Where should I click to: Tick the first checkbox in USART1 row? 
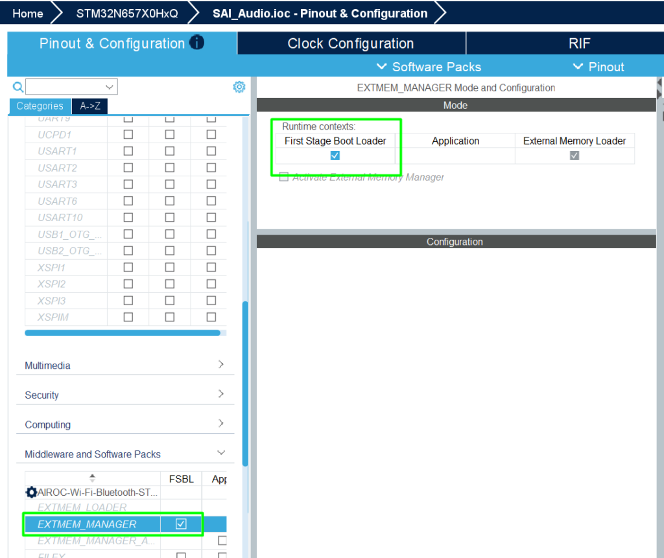(128, 151)
